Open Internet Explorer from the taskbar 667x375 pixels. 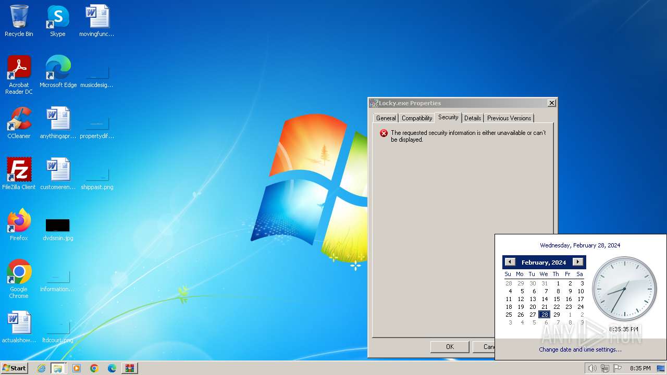point(41,368)
